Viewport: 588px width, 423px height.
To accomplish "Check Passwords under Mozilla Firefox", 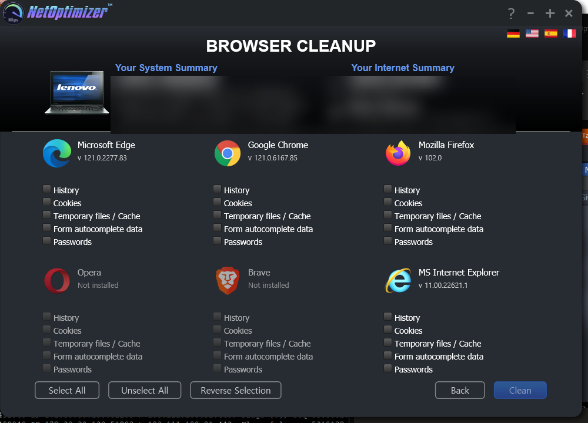I will pos(387,240).
